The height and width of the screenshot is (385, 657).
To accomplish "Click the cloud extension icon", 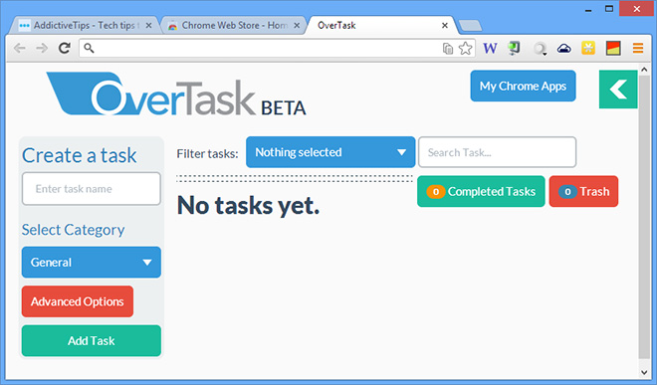I will click(564, 49).
